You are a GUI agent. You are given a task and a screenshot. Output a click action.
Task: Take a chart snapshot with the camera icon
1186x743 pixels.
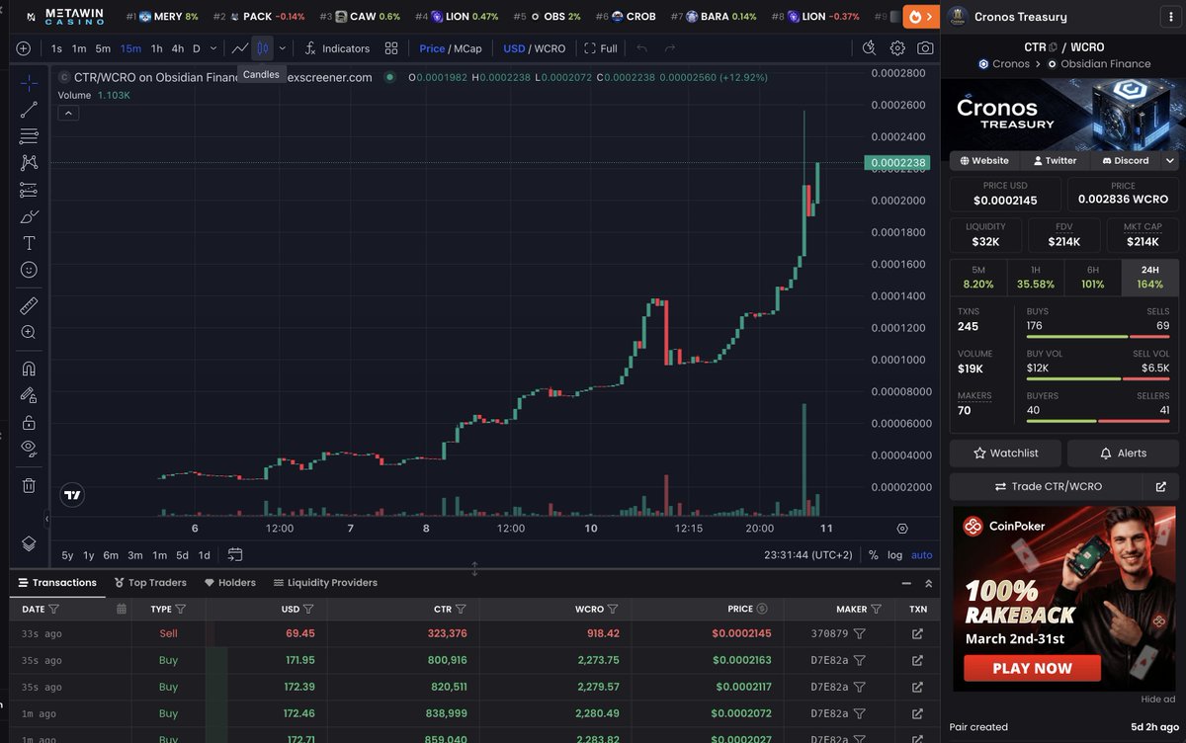point(924,47)
